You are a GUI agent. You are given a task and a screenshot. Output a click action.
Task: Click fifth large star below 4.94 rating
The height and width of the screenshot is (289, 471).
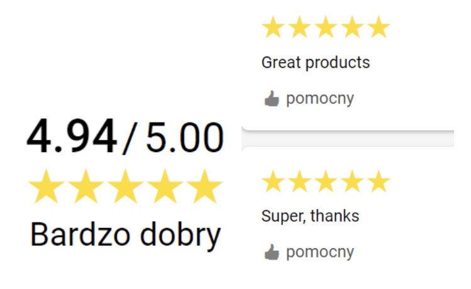[x=205, y=187]
